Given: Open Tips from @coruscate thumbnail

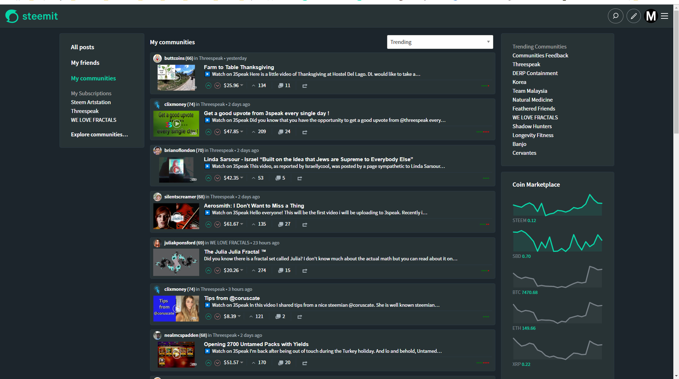Looking at the screenshot, I should 176,309.
